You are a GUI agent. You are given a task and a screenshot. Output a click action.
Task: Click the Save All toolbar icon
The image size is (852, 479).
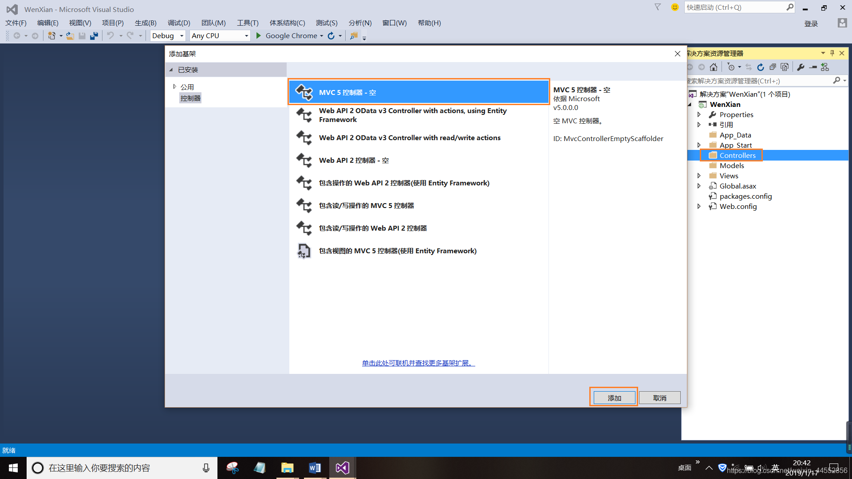coord(94,35)
